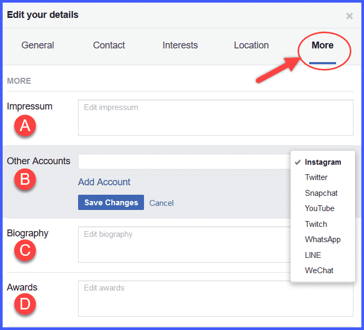
Task: Pick Snapchat from the dropdown menu
Action: pos(321,193)
